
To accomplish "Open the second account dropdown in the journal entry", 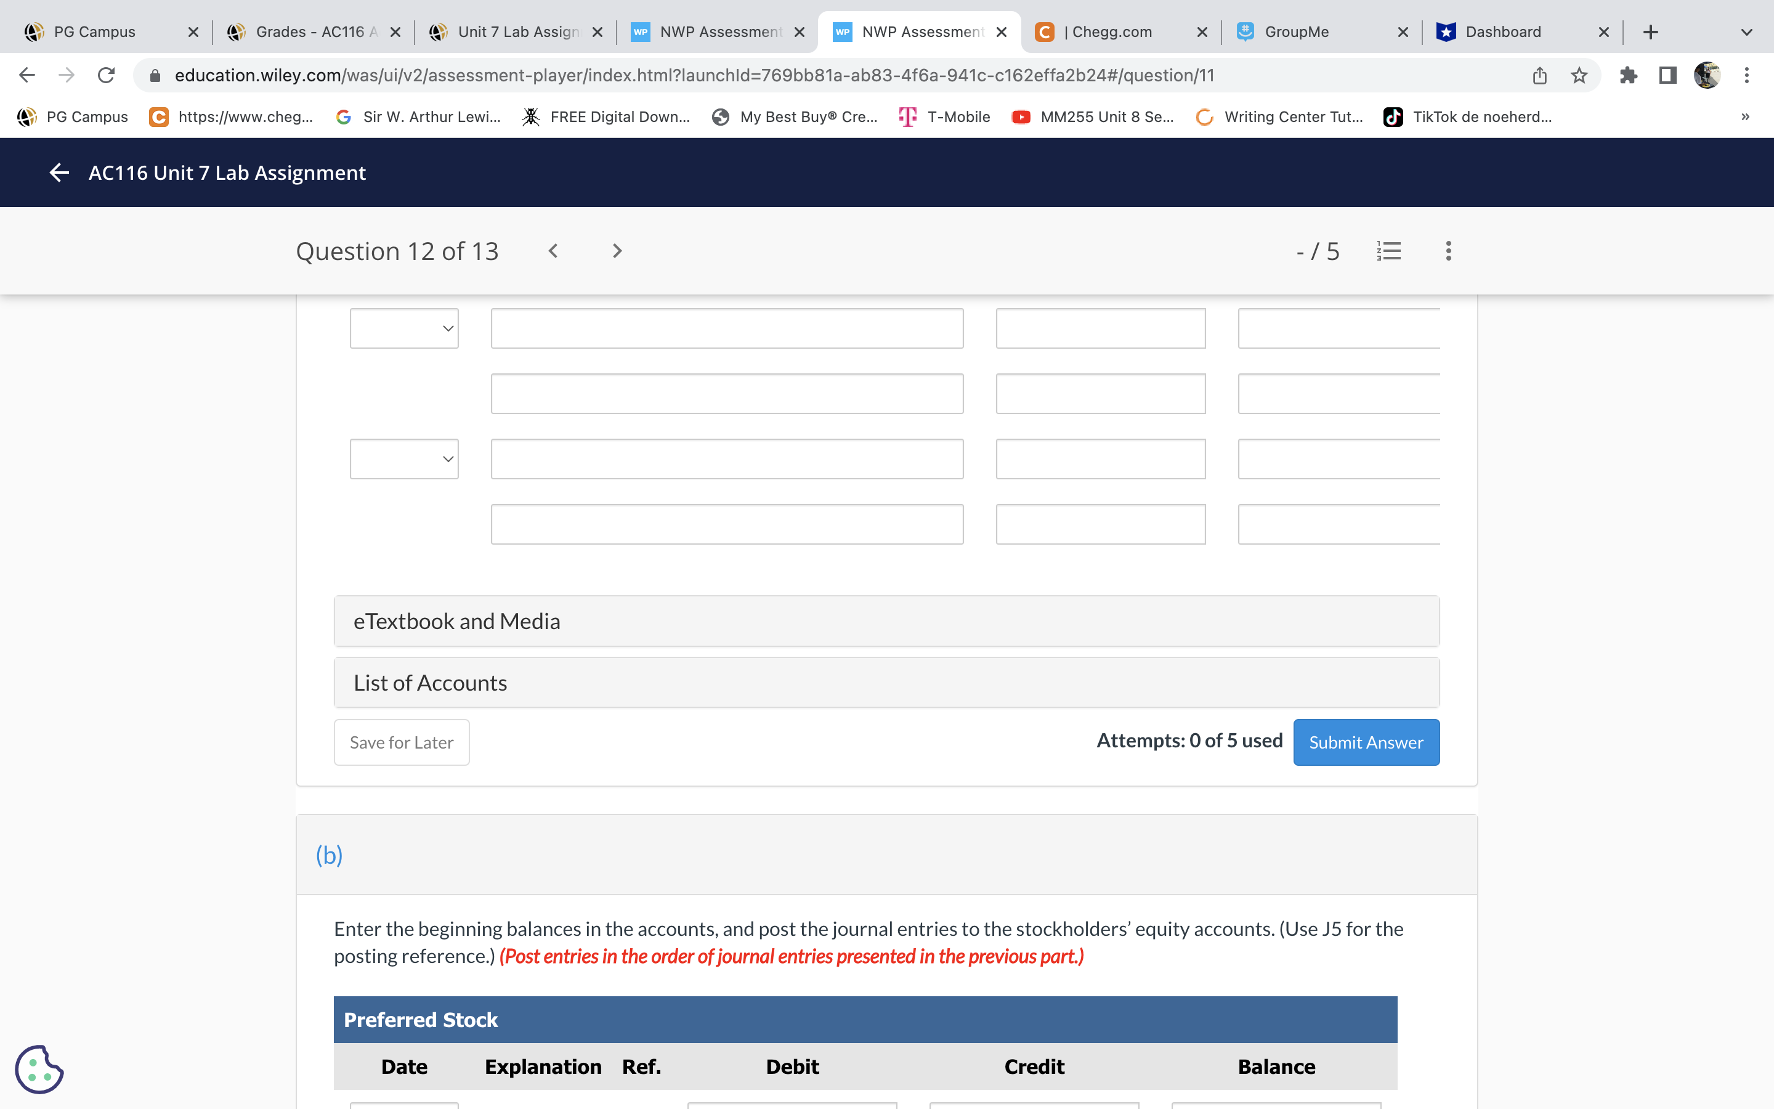I will pos(403,458).
